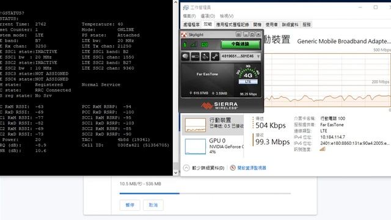Screen dimensions: 391x220
Task: Switch Skylight to compact mode button
Action: coord(238,34)
